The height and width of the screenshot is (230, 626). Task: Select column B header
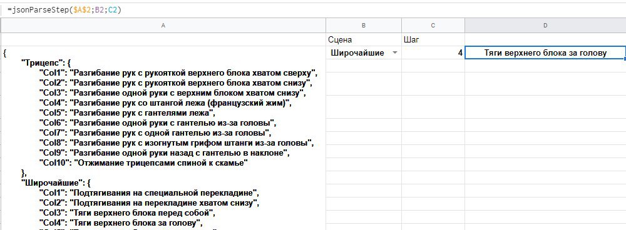(x=364, y=26)
